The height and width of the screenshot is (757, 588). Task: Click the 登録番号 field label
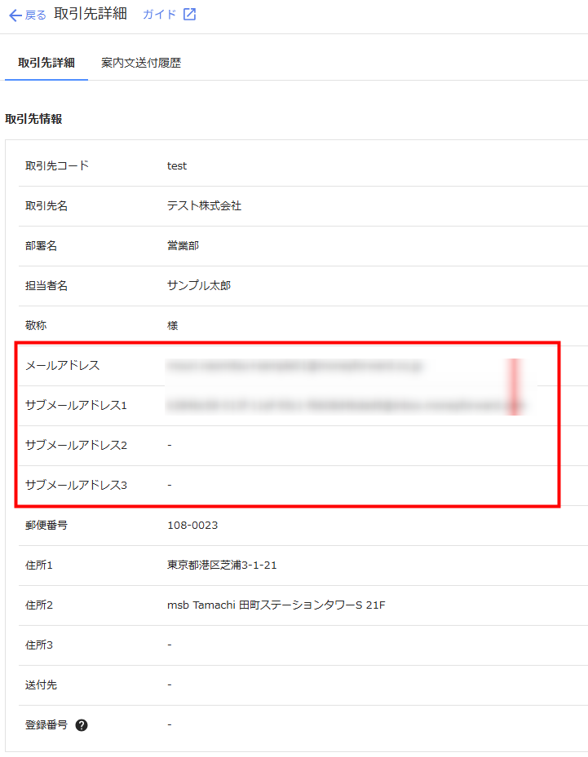tap(46, 725)
